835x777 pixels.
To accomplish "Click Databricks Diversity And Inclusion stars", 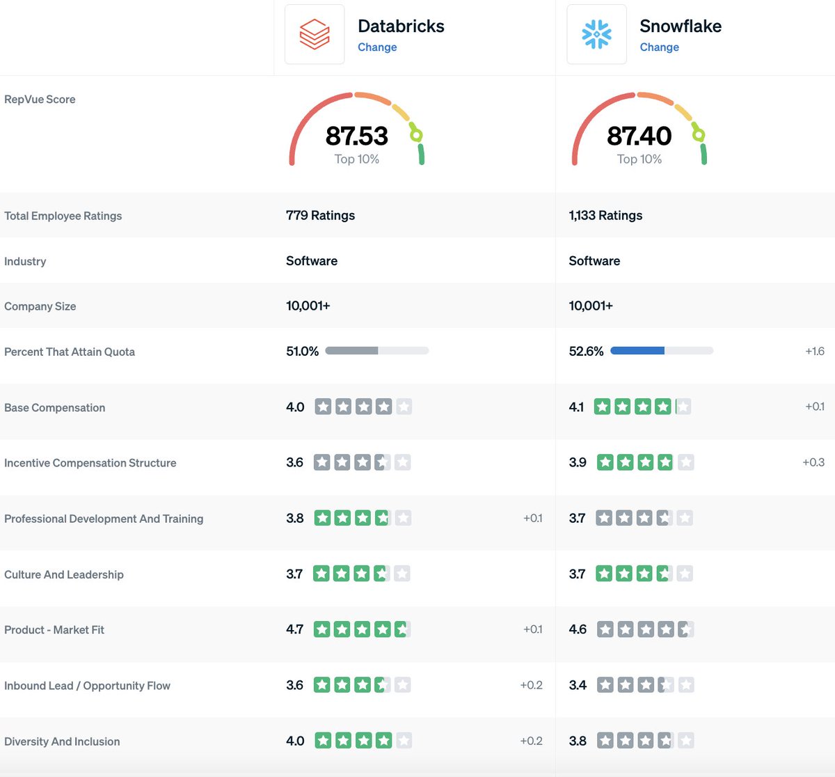I will tap(363, 741).
